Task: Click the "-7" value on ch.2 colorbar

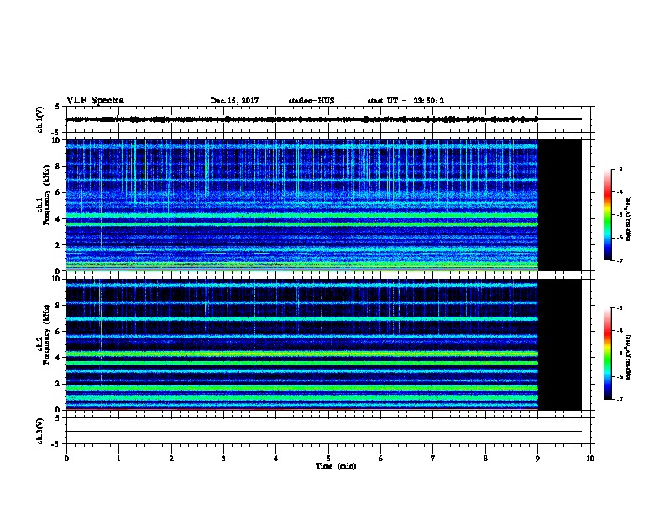Action: point(619,399)
